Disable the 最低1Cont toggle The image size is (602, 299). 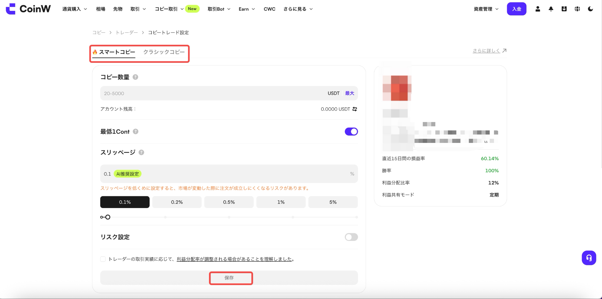pyautogui.click(x=351, y=131)
